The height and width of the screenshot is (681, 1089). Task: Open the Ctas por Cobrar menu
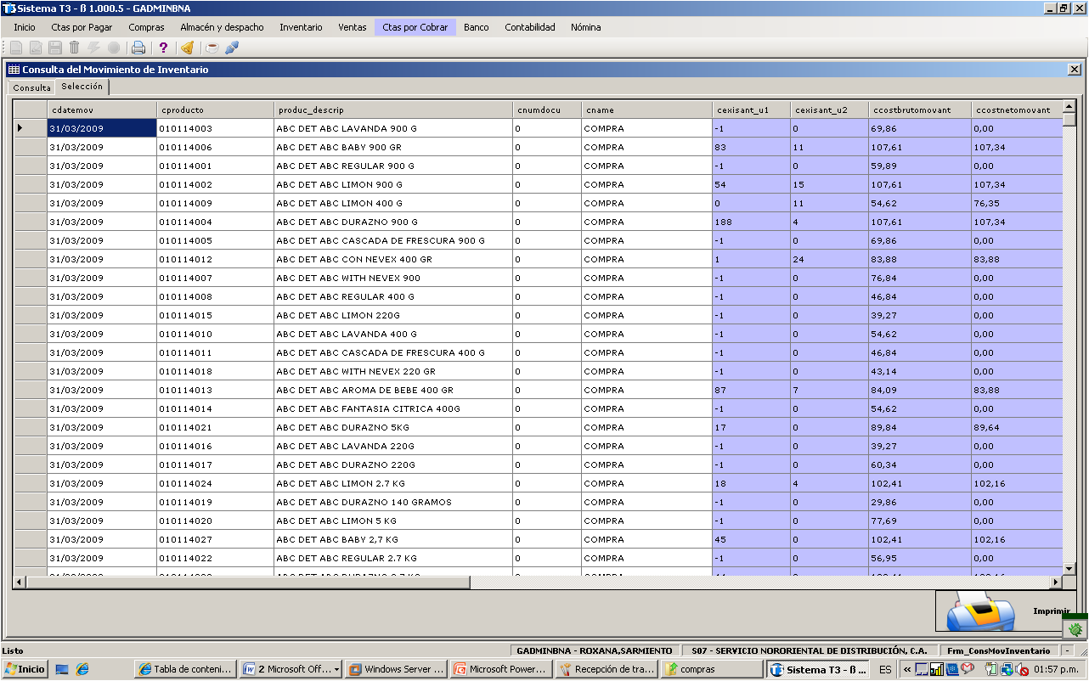(x=415, y=27)
